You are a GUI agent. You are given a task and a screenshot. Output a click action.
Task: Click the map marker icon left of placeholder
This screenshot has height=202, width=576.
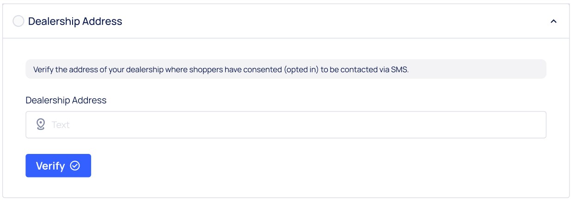pos(41,124)
